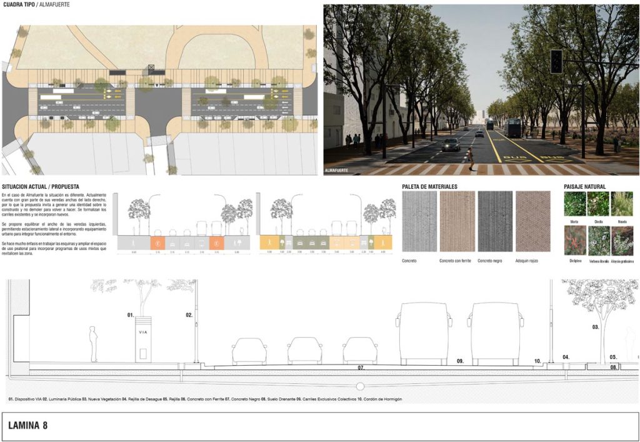Click the PALETA DE MATERIALES heading
Image resolution: width=640 pixels, height=442 pixels.
click(x=431, y=186)
